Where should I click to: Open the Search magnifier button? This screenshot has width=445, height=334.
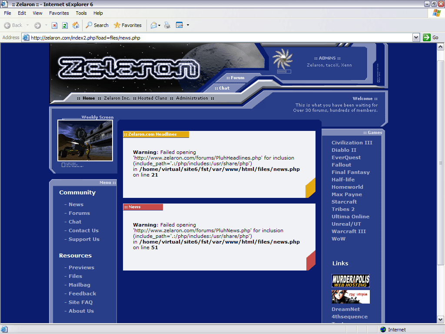tap(97, 25)
